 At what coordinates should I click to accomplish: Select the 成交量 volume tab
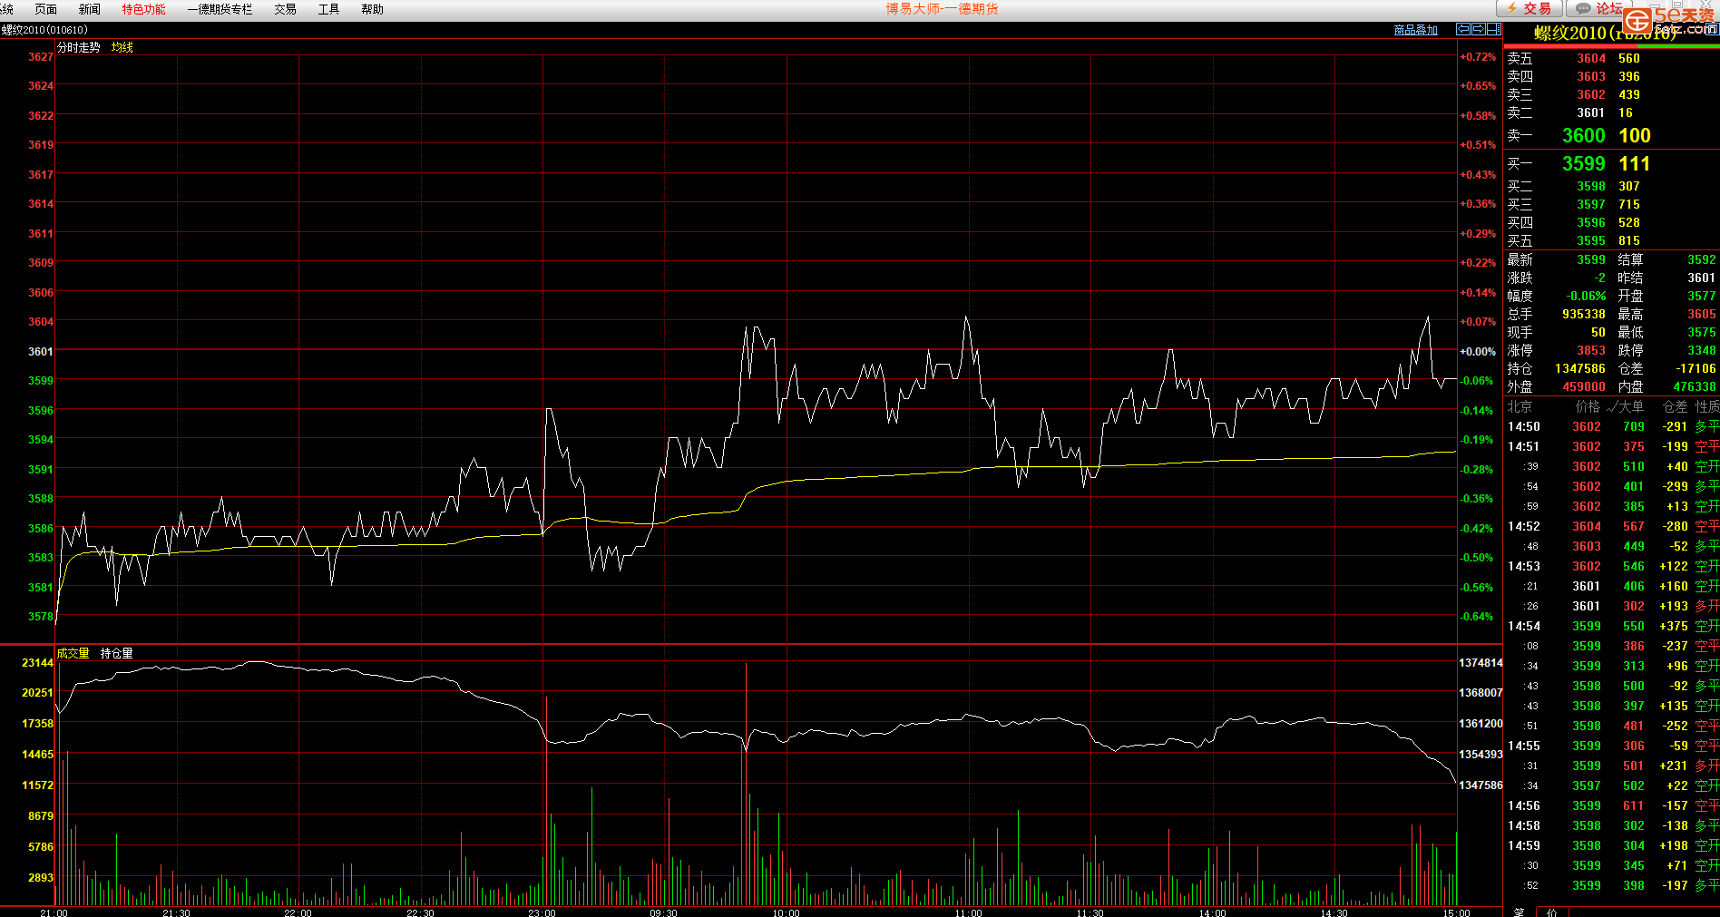(x=73, y=653)
